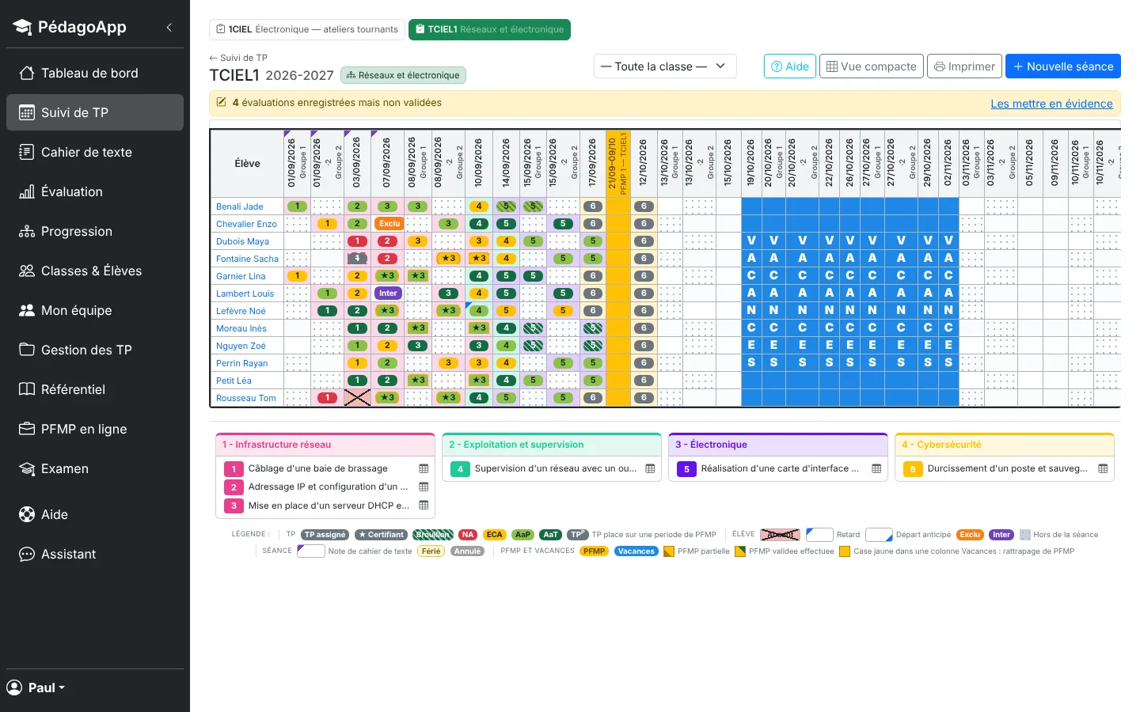Open Examen in the sidebar
This screenshot has width=1140, height=712.
pyautogui.click(x=95, y=468)
